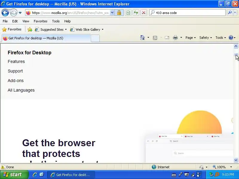This screenshot has height=179, width=239.
Task: Select Get Firefox taskbar window button
Action: tap(71, 175)
